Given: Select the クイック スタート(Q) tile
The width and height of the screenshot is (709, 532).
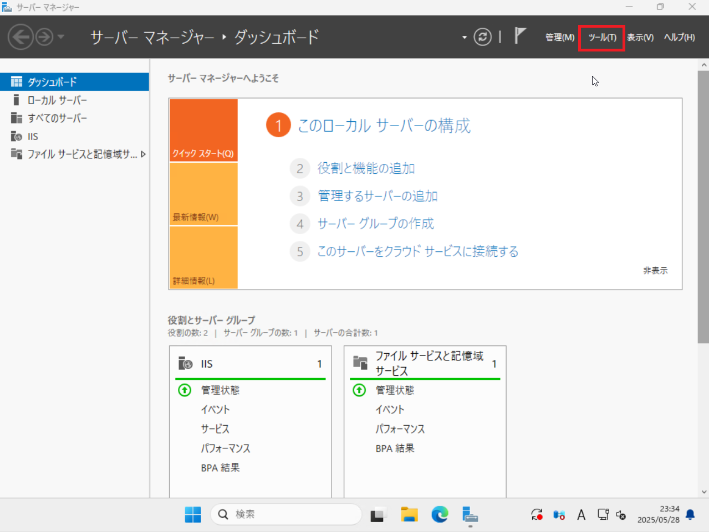Looking at the screenshot, I should (x=203, y=130).
